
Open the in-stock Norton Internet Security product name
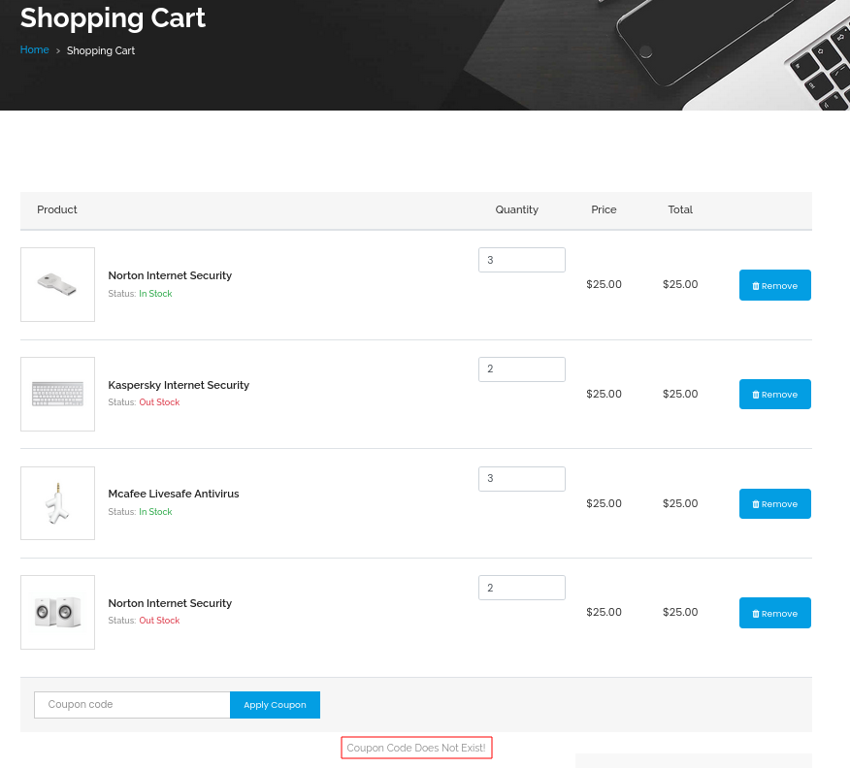pos(170,275)
